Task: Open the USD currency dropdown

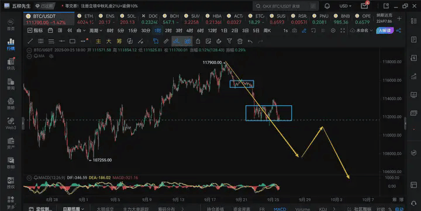Action: (346, 6)
